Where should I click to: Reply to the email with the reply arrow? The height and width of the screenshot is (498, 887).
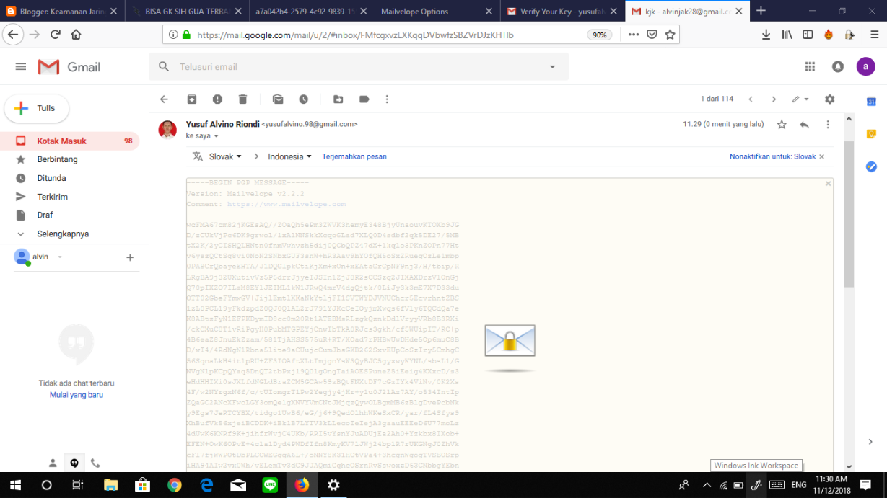tap(805, 125)
